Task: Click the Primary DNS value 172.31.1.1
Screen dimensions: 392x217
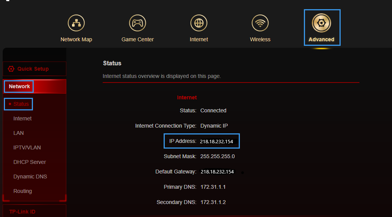Action: pyautogui.click(x=213, y=187)
